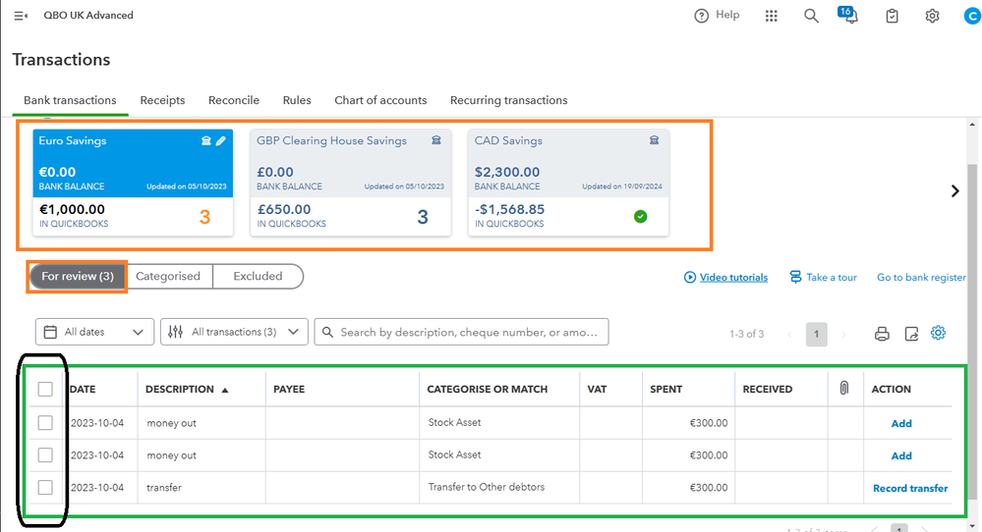Open the settings gear in header
The width and height of the screenshot is (982, 532).
click(x=932, y=16)
